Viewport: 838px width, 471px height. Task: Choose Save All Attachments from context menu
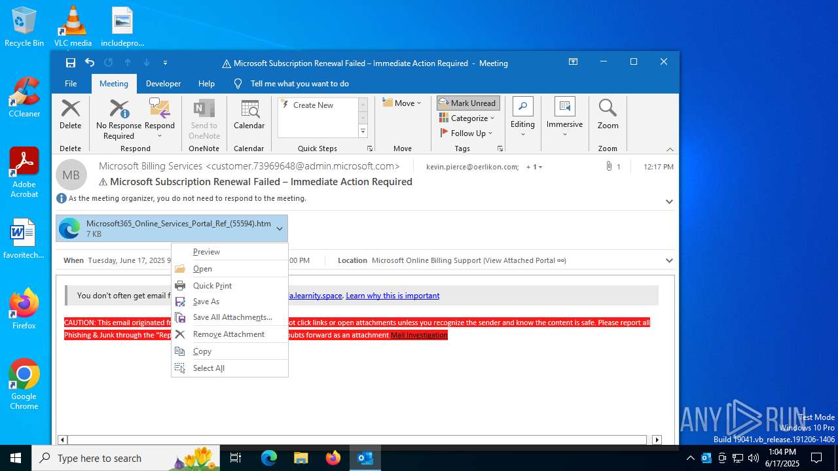click(230, 317)
